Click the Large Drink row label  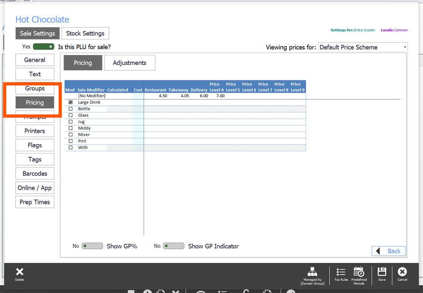click(x=89, y=102)
